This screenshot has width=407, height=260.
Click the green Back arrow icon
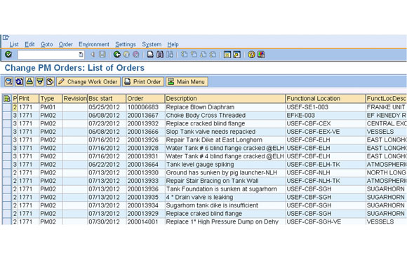click(117, 55)
